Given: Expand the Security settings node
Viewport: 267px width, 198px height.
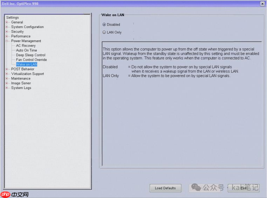Looking at the screenshot, I should (x=7, y=32).
